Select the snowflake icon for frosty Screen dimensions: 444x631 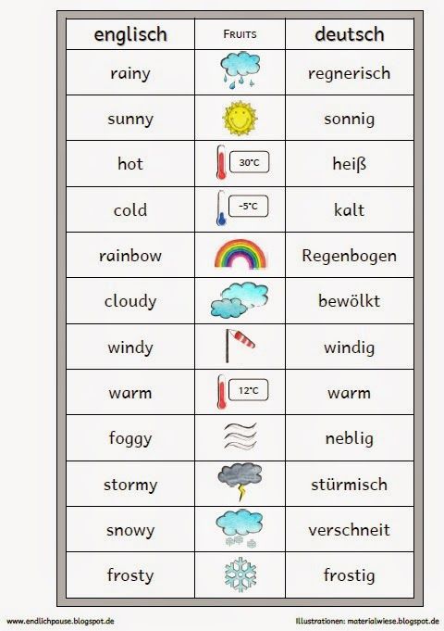point(240,574)
